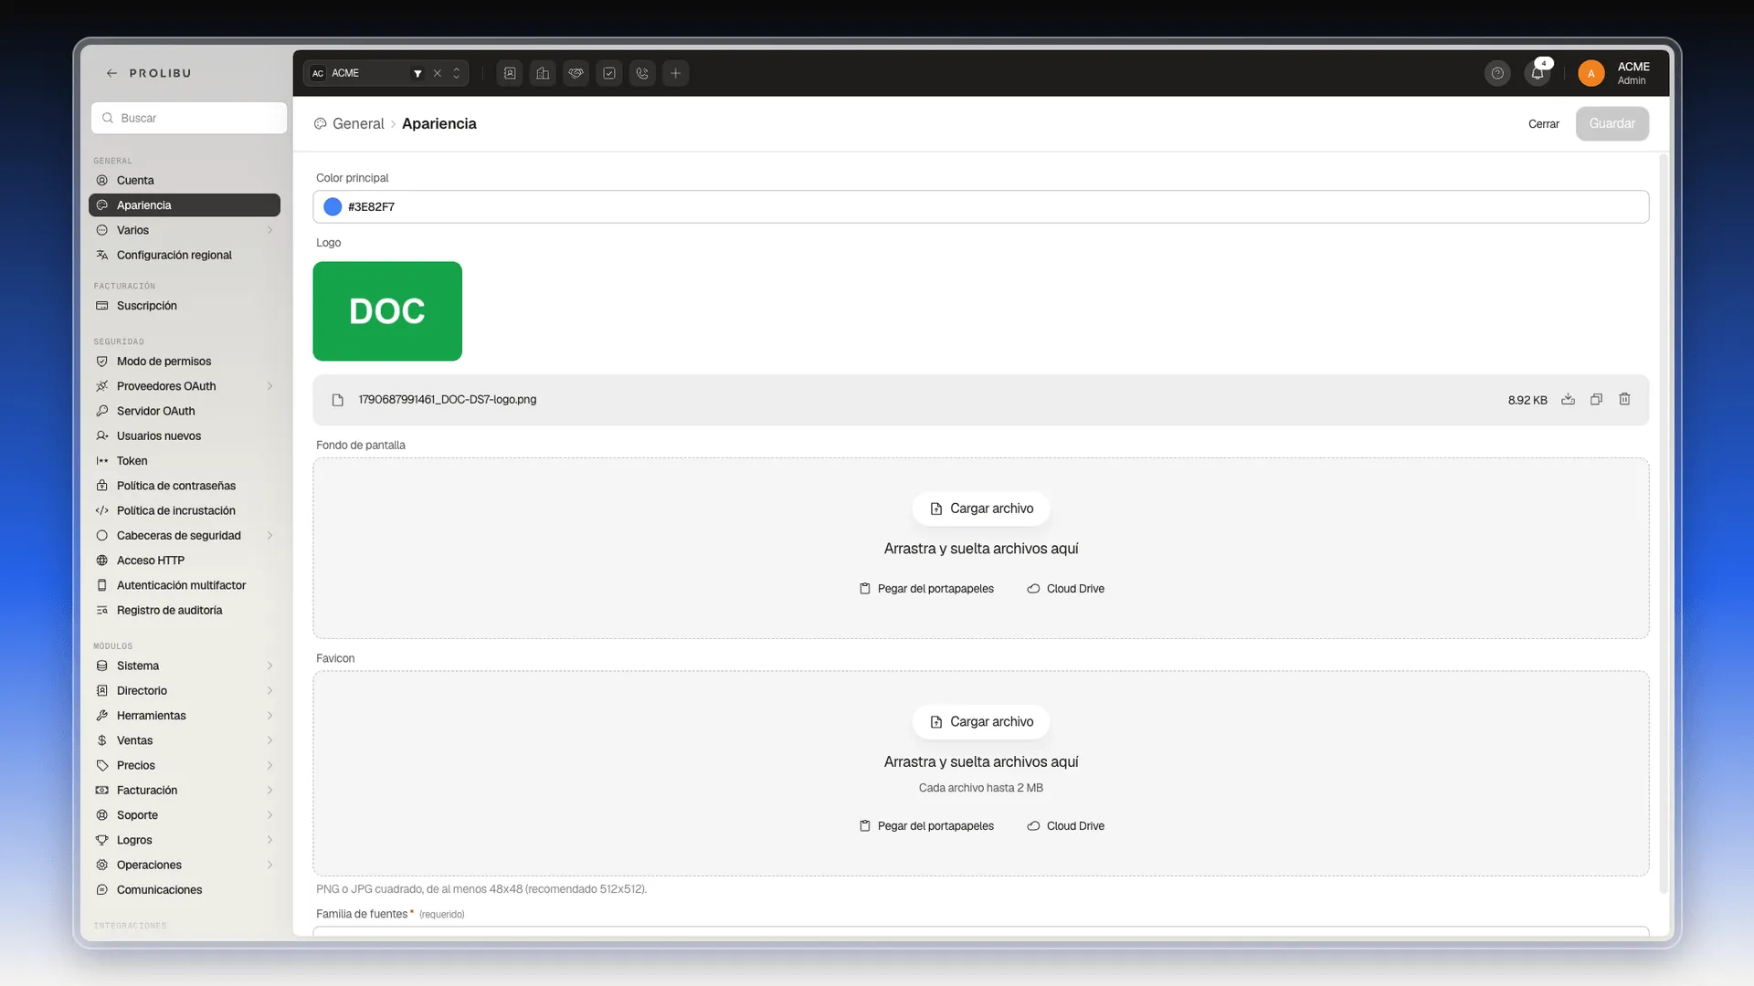This screenshot has width=1754, height=986.
Task: Click the filter funnel icon beside ACME
Action: pyautogui.click(x=417, y=73)
